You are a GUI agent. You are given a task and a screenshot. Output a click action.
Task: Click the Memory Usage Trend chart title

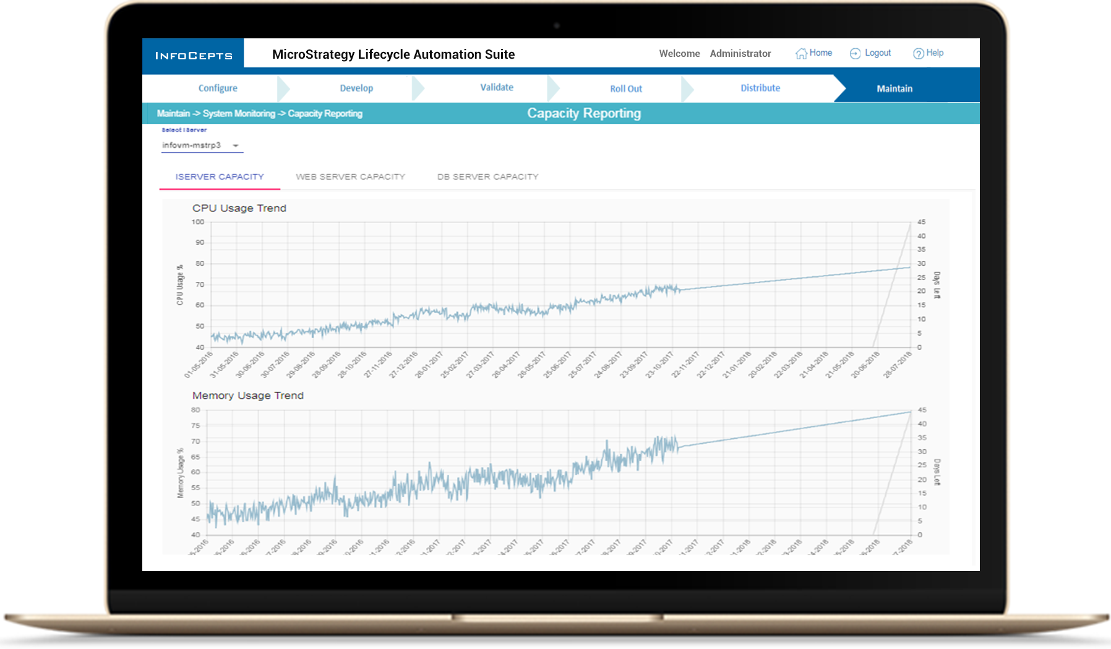pyautogui.click(x=247, y=396)
